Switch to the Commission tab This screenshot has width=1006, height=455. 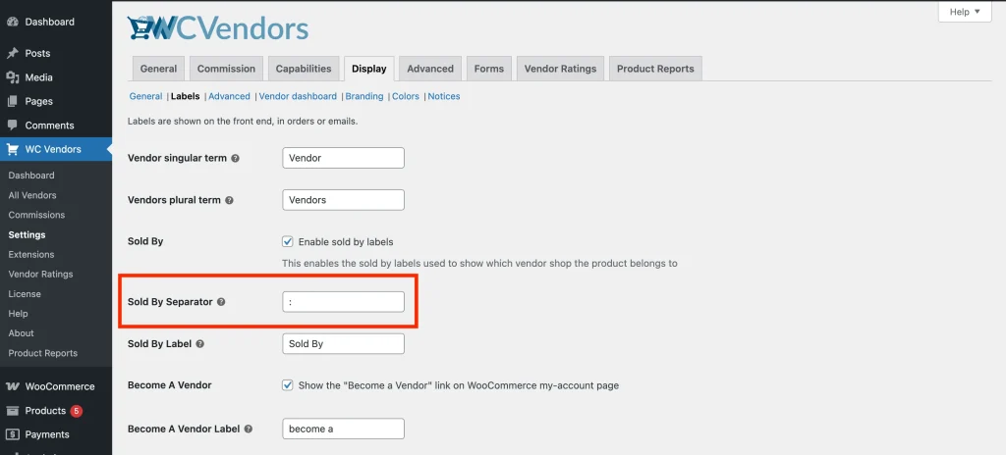(x=226, y=69)
